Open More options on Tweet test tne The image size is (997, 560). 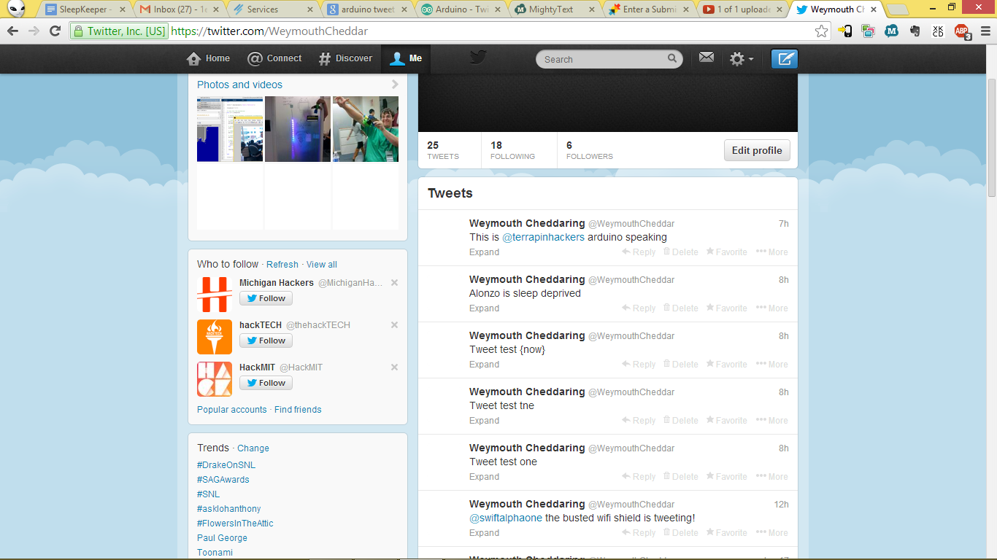click(772, 421)
